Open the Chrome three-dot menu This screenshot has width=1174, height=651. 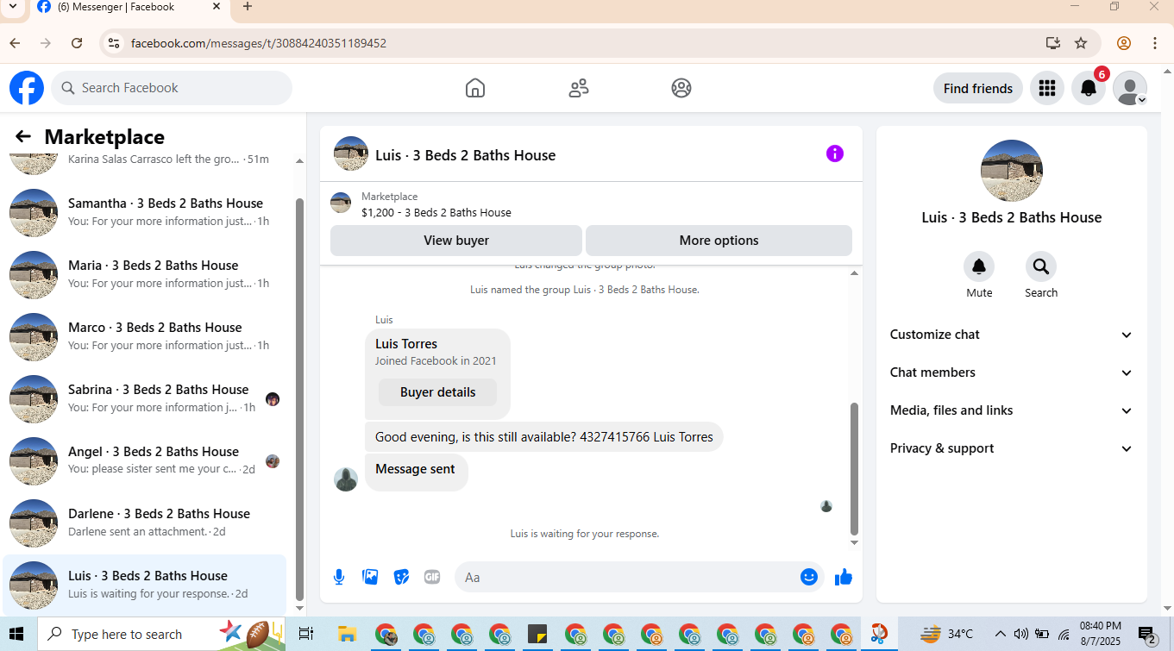point(1154,43)
